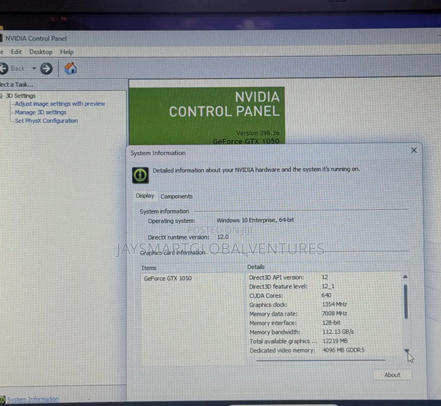441x406 pixels.
Task: Open the Help menu
Action: (67, 52)
